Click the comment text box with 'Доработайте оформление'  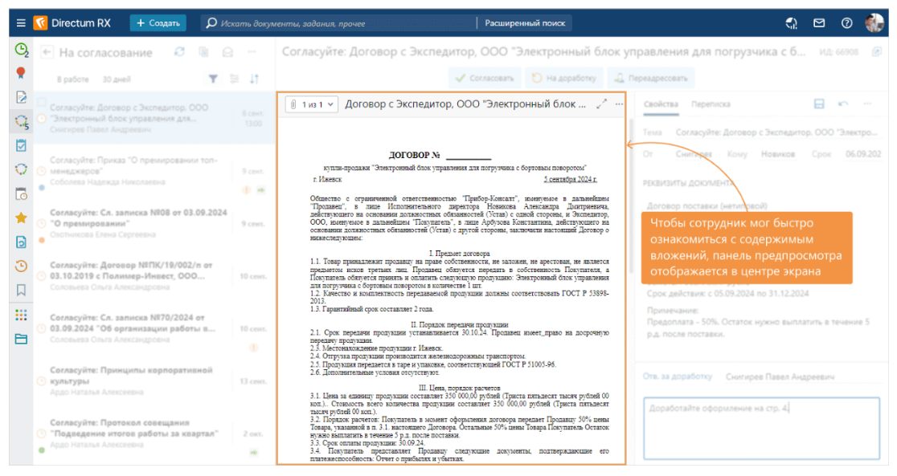(761, 429)
